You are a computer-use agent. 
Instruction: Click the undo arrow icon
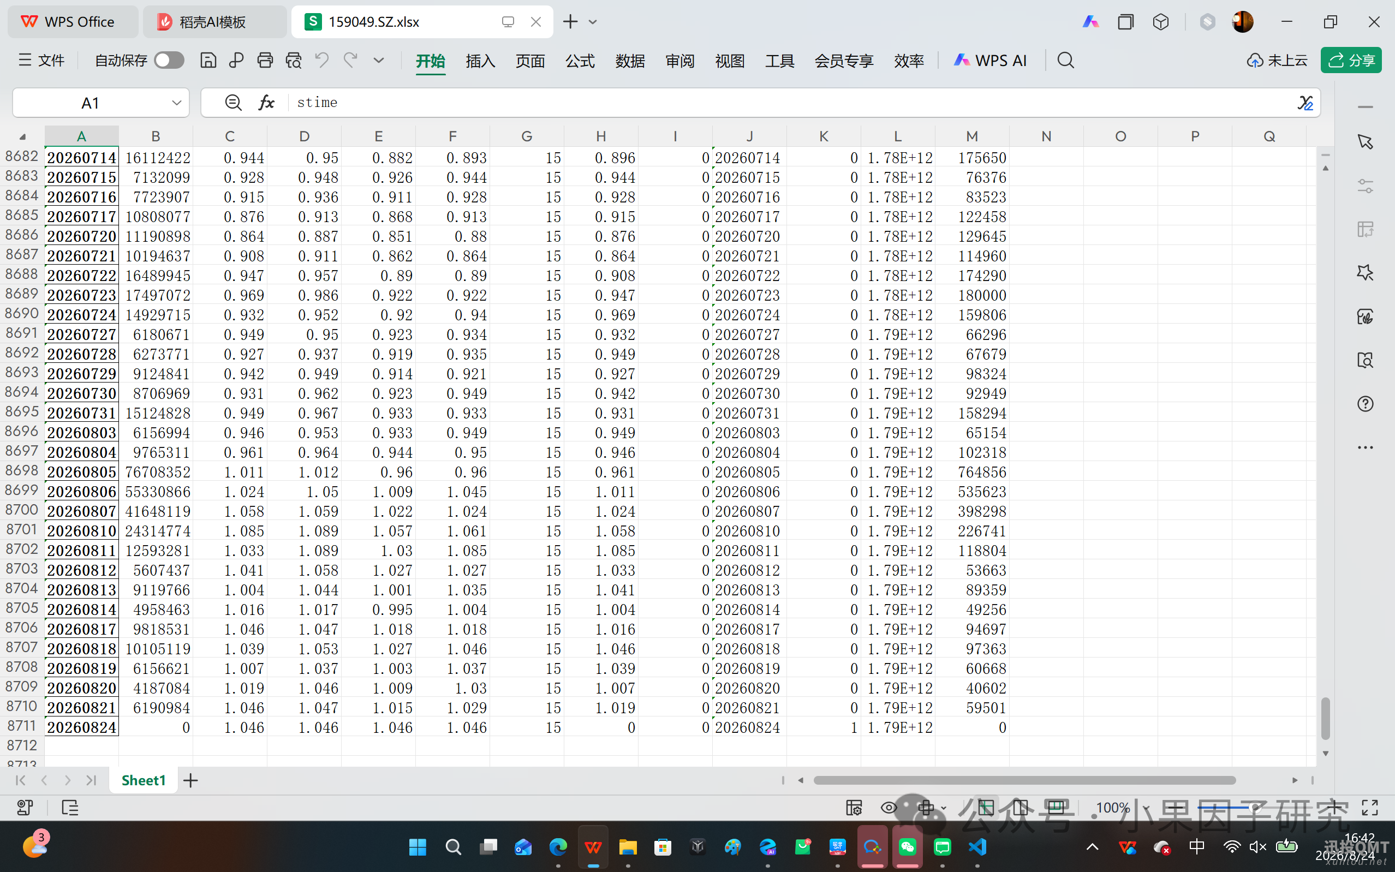click(322, 61)
